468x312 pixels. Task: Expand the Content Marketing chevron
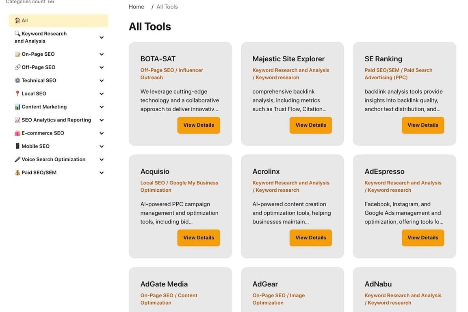(x=102, y=106)
